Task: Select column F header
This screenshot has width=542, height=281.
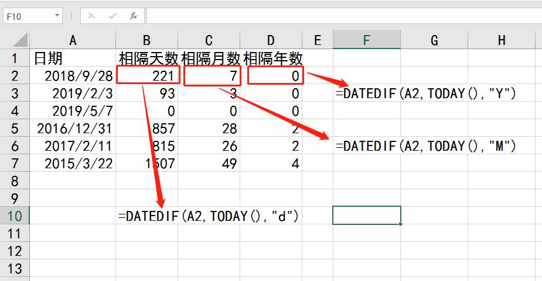Action: (x=366, y=40)
